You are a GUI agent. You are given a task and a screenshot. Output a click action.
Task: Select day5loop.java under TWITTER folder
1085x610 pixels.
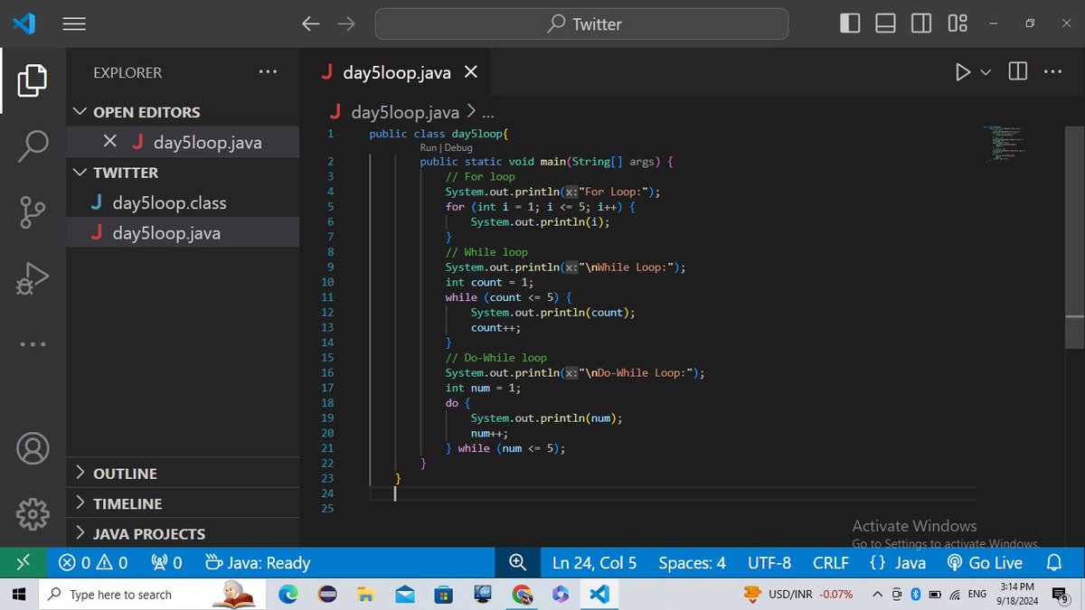184,233
